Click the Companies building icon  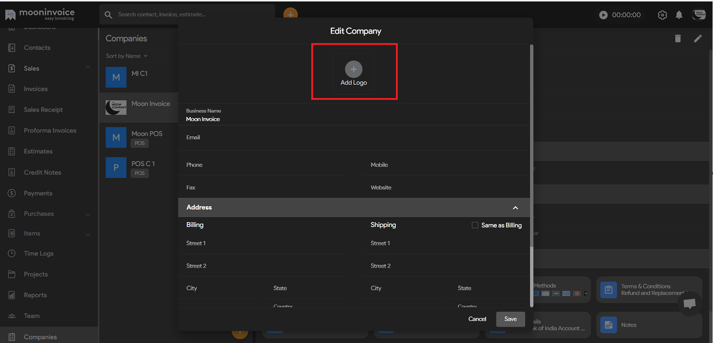[12, 337]
